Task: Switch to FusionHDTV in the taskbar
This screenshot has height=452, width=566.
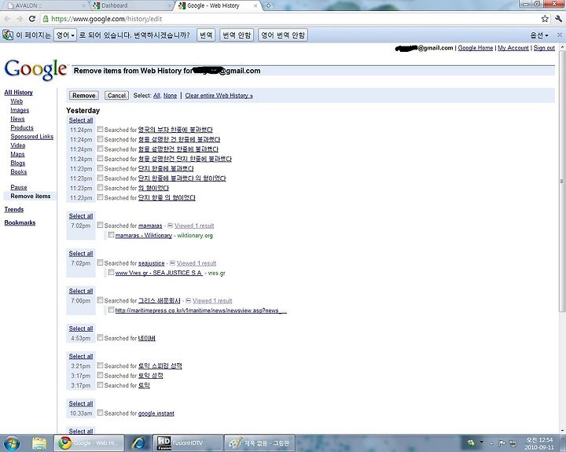Action: tap(187, 443)
